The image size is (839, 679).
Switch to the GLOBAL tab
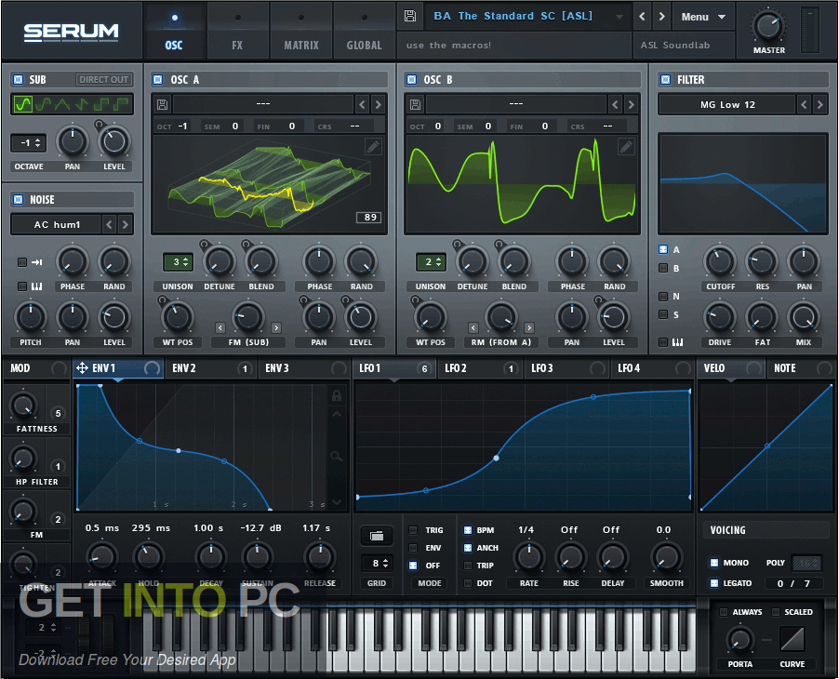tap(365, 30)
